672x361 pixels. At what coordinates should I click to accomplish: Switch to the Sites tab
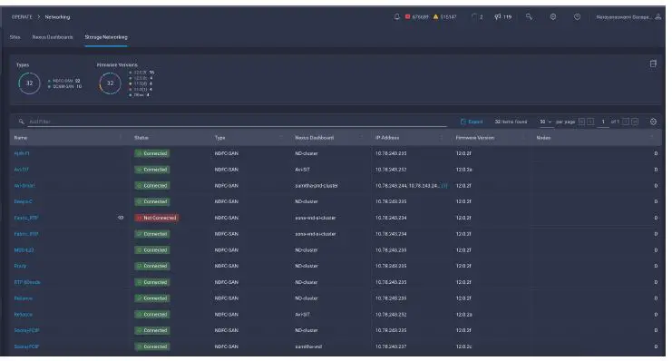[15, 37]
